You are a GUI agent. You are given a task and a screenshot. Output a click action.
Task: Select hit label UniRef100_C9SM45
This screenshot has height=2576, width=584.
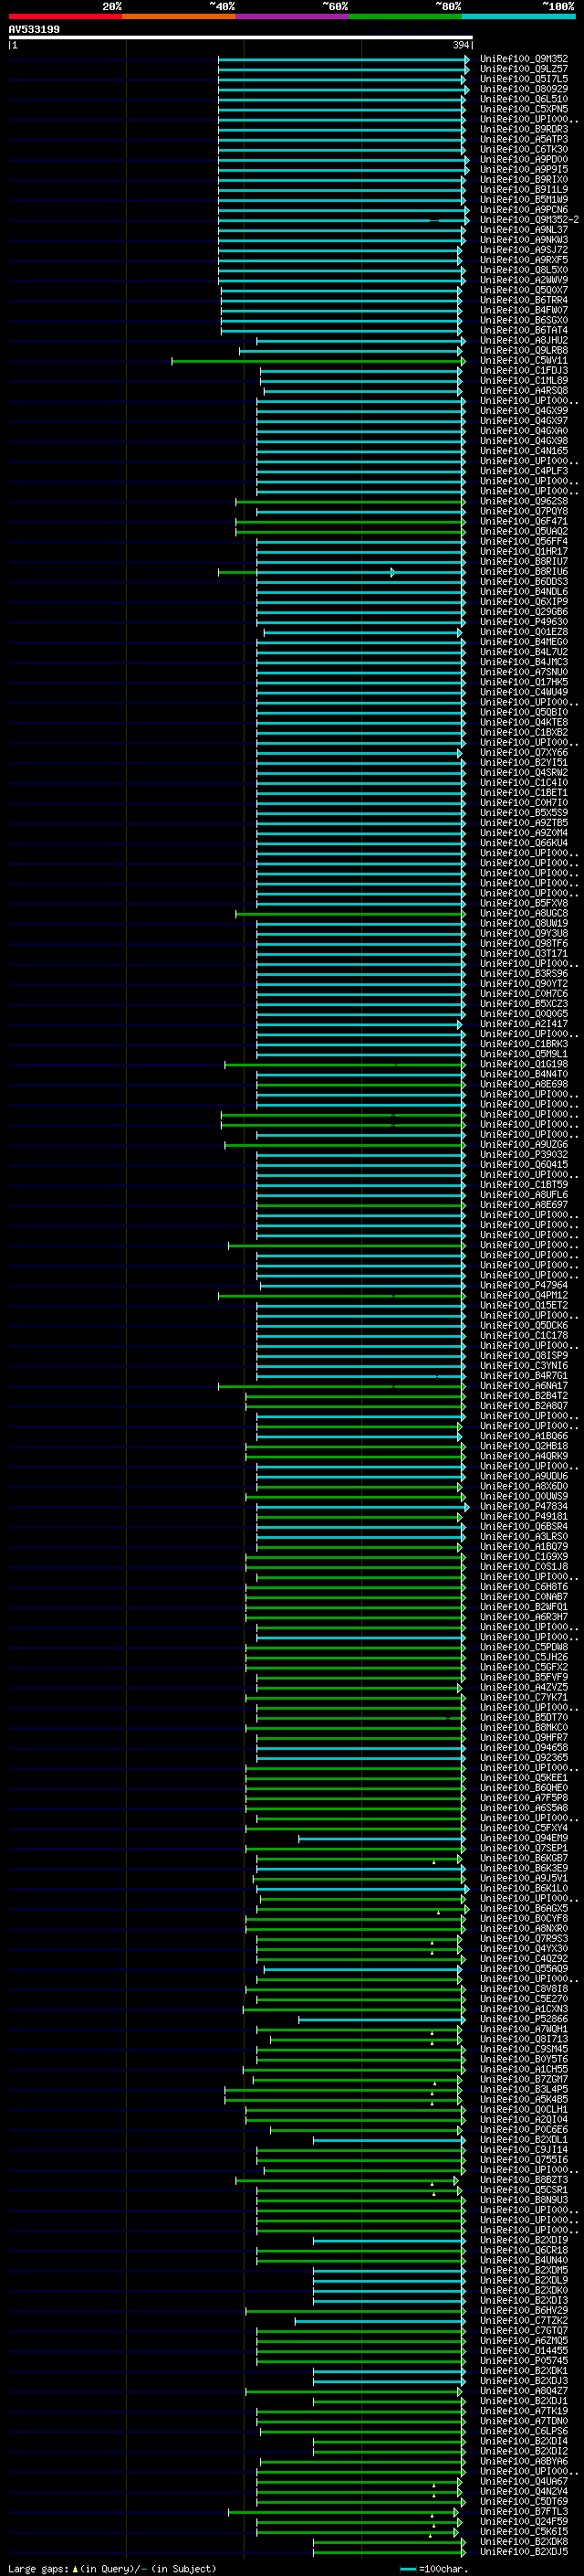coord(524,2049)
